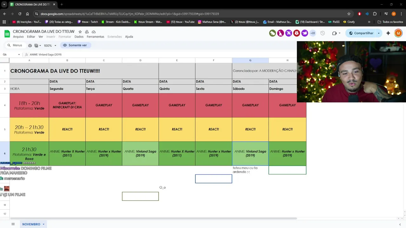
Task: Show the +22 additional viewers
Action: [312, 33]
